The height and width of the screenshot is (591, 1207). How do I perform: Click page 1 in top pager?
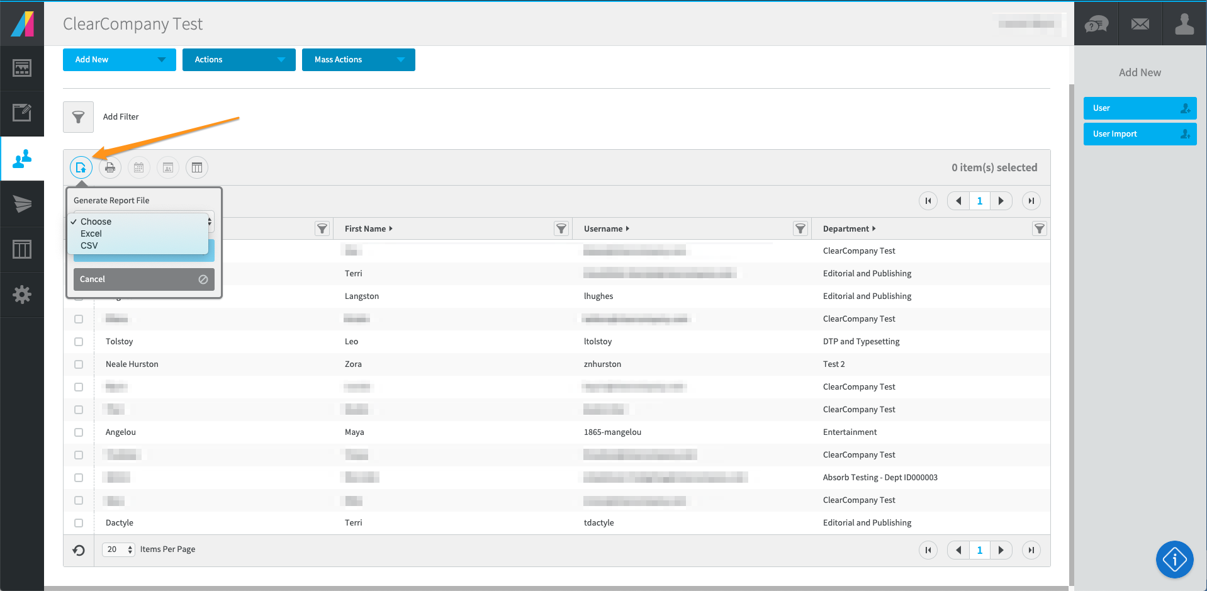tap(980, 201)
